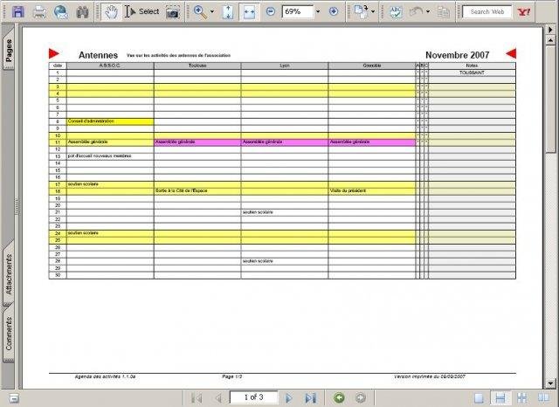Go to Next Page arrow
Screen dimensions: 559x407
pyautogui.click(x=289, y=397)
